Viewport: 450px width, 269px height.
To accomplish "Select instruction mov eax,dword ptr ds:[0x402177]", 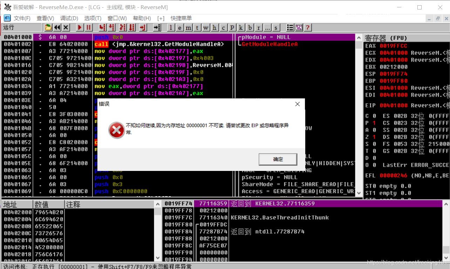I will tap(149, 86).
